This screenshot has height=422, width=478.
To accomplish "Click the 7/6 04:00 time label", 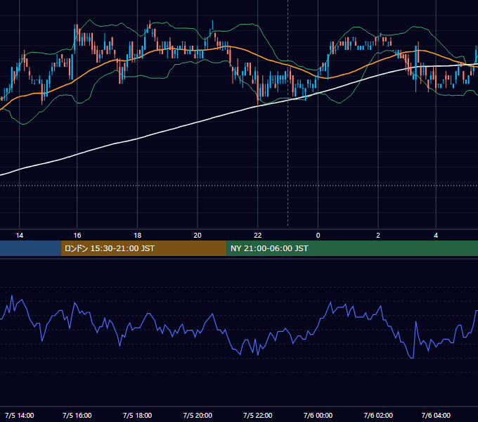I will pyautogui.click(x=436, y=415).
